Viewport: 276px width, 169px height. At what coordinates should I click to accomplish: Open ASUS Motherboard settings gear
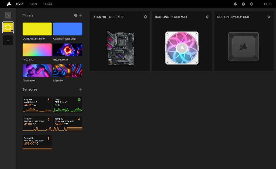pyautogui.click(x=145, y=17)
